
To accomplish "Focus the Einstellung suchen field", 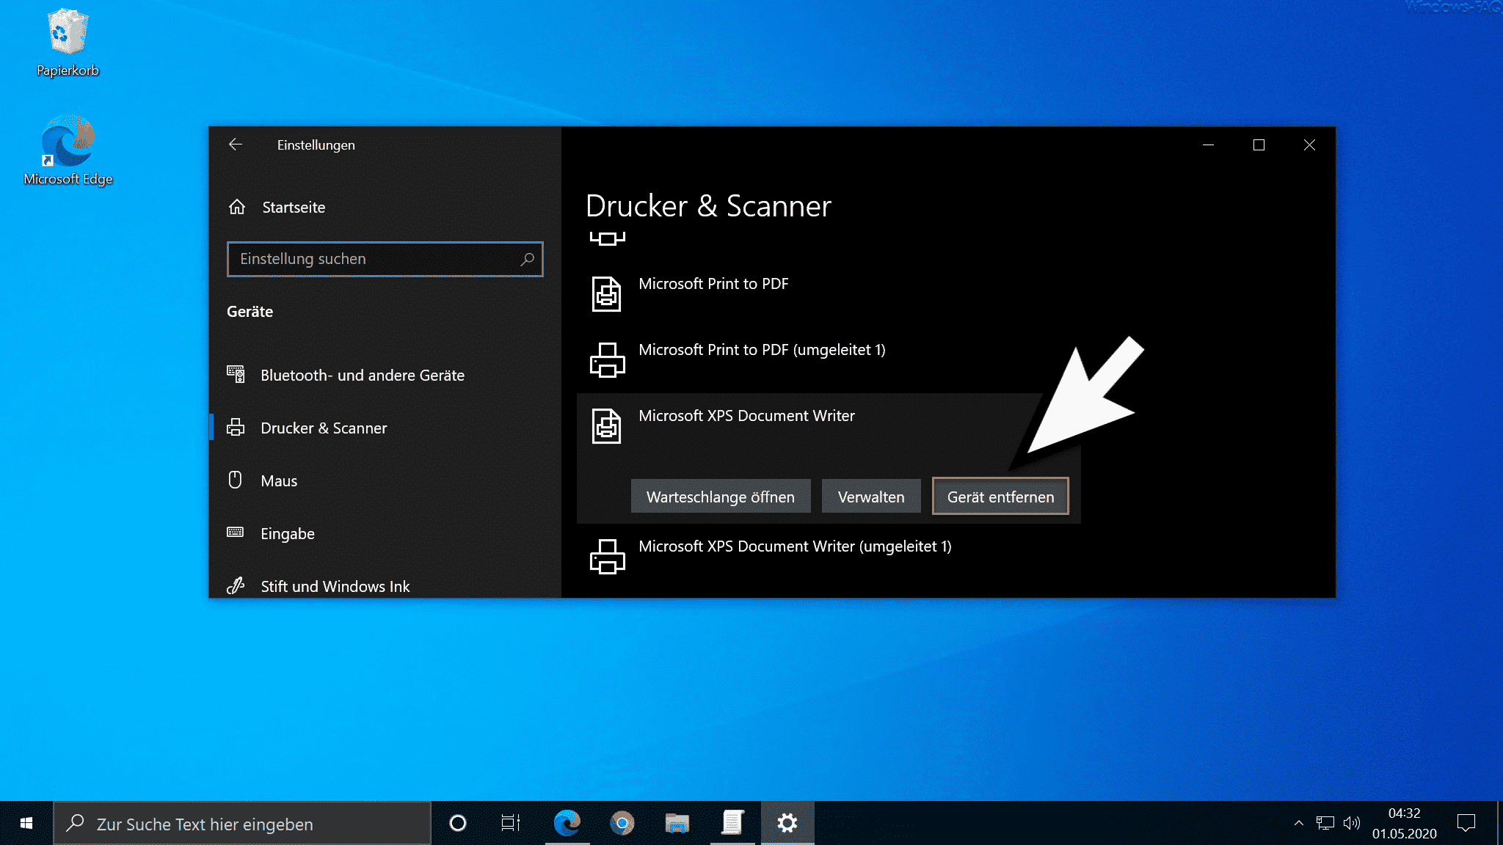I will click(x=385, y=259).
